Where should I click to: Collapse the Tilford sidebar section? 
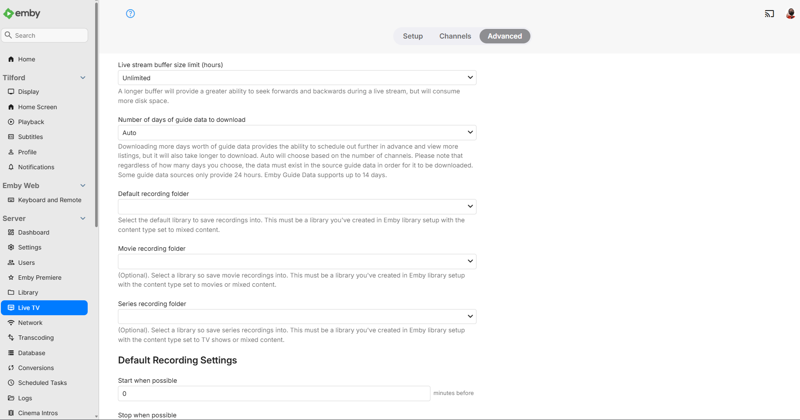tap(83, 78)
